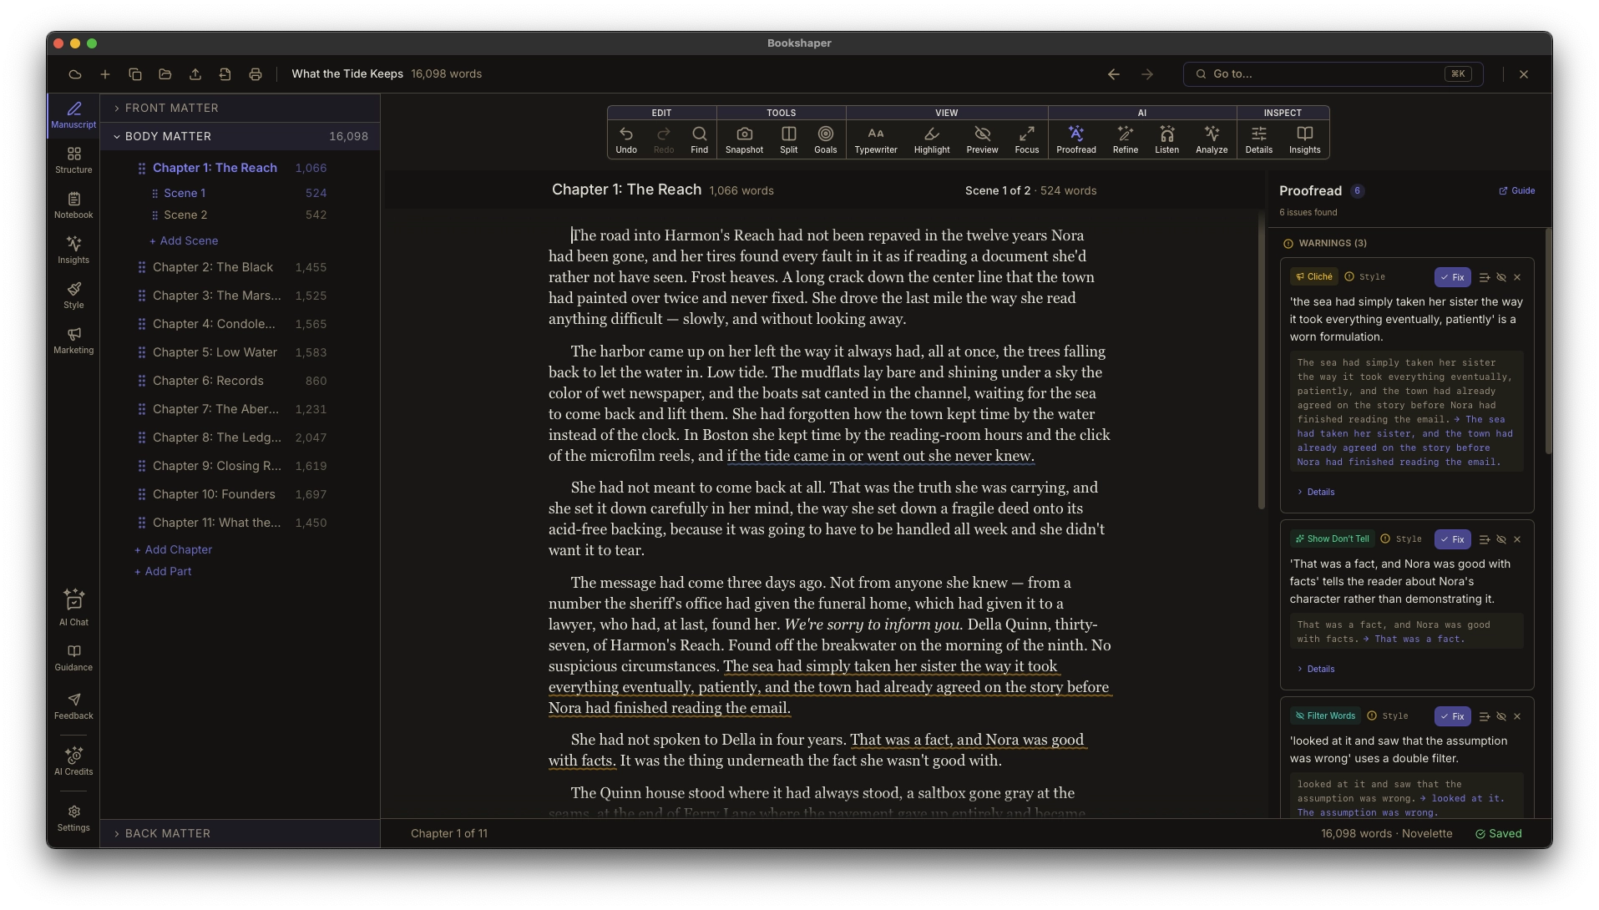1599x910 pixels.
Task: Select the Manuscript sidebar tab
Action: coord(73,115)
